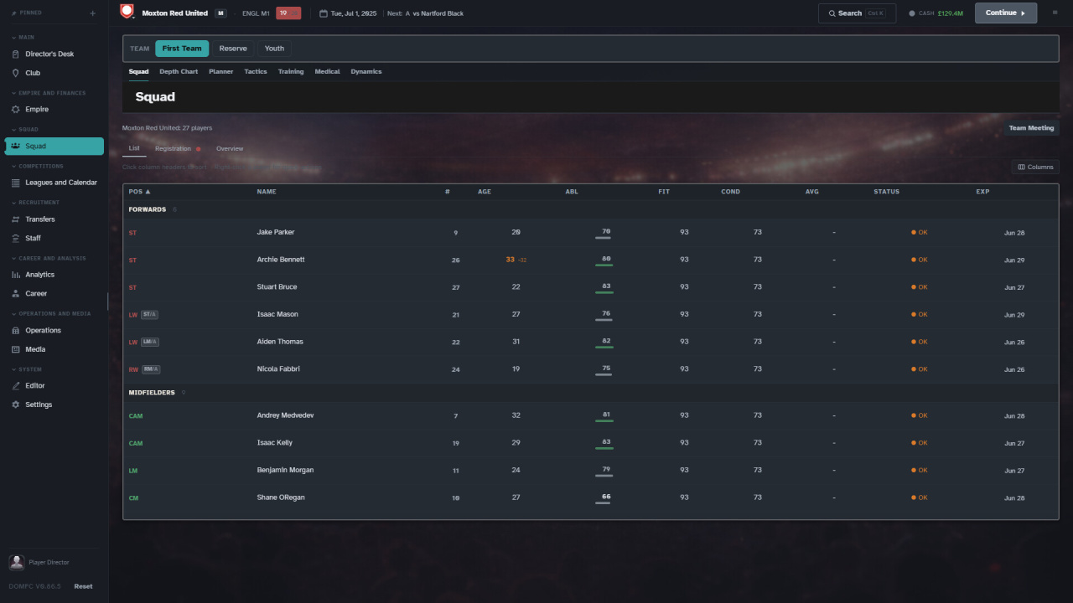
Task: Select the First Team toggle
Action: point(182,49)
